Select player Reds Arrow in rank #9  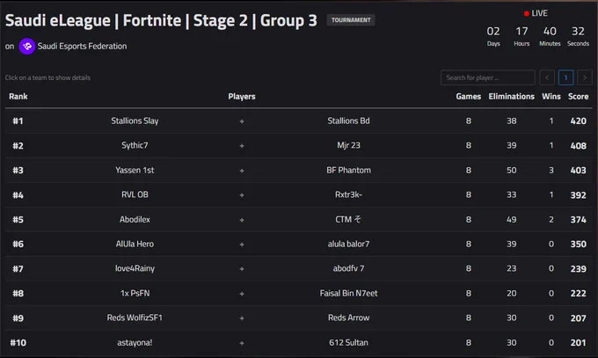click(348, 318)
